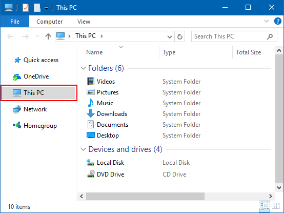Select the DVD Drive name text
Image resolution: width=284 pixels, height=213 pixels.
(111, 175)
